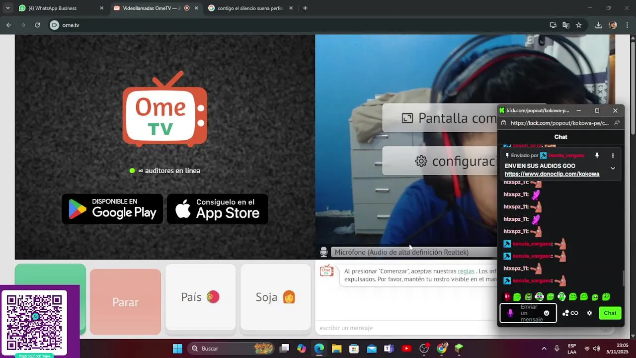The width and height of the screenshot is (636, 358).
Task: Open the site camera permission icon
Action: [x=54, y=25]
